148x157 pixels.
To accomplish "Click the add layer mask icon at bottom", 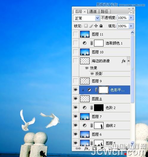I will point(94,148).
